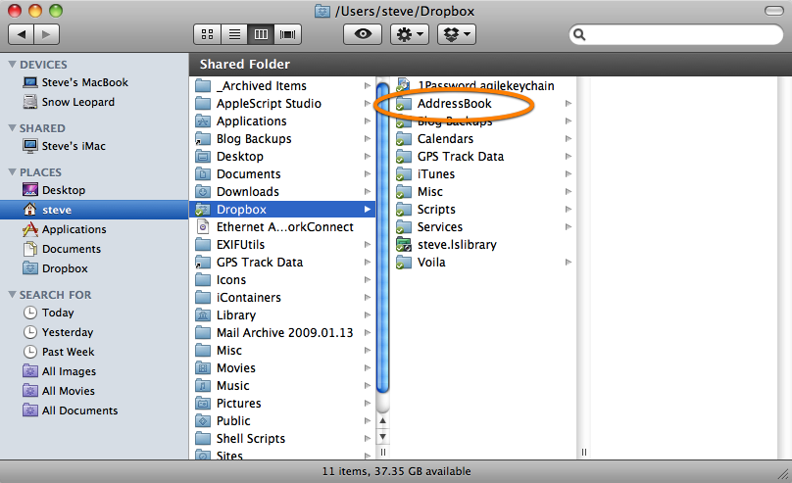792x483 pixels.
Task: Open Applications in the sidebar
Action: pyautogui.click(x=74, y=229)
